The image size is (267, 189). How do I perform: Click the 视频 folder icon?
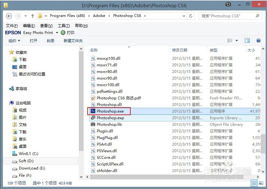point(15,110)
